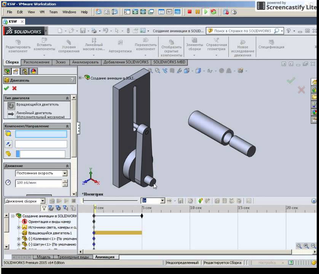Open the Animation Wizard icon
This screenshot has width=319, height=274.
point(190,201)
